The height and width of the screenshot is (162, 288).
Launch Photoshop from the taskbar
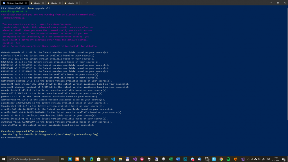(x=185, y=159)
